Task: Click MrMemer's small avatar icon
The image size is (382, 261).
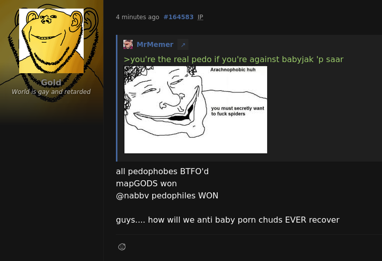Action: 128,44
